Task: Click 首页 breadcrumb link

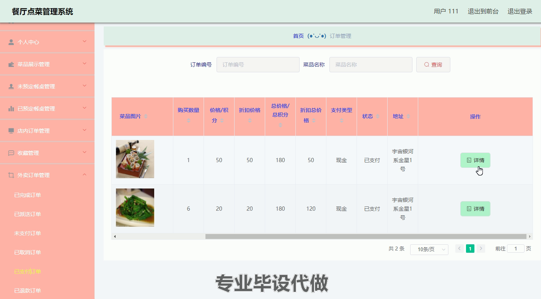Action: [x=298, y=36]
